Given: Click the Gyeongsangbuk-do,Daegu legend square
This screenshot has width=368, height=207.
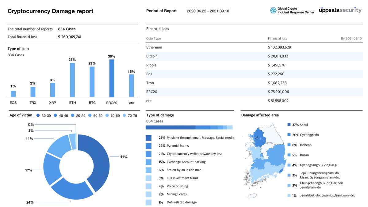Looking at the screenshot, I should point(289,165).
